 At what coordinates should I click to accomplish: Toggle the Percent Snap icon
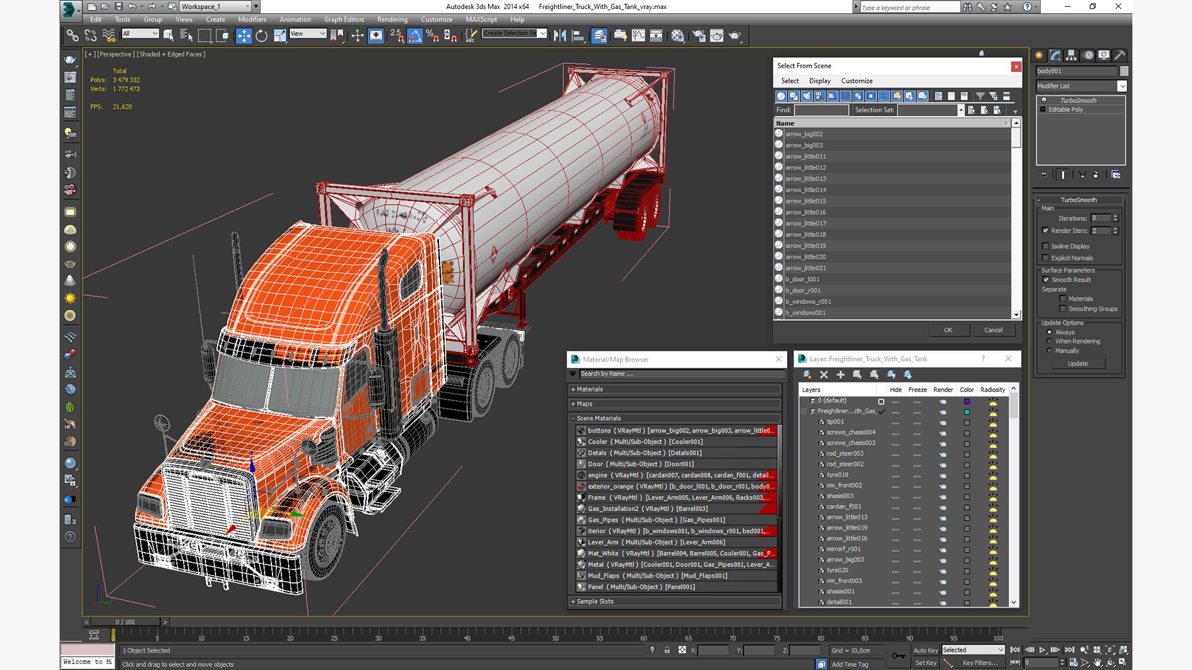tap(433, 36)
